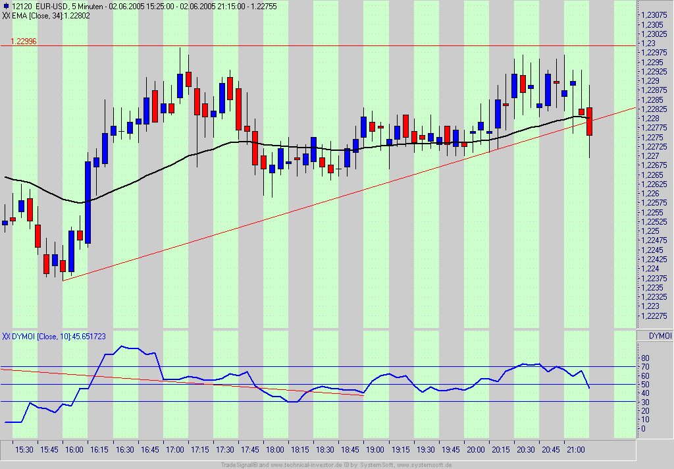Click the DYMOI header on the indicator axis
The width and height of the screenshot is (674, 469).
point(660,336)
